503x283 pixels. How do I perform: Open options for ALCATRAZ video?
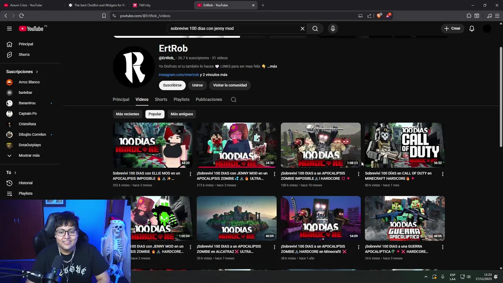[274, 247]
